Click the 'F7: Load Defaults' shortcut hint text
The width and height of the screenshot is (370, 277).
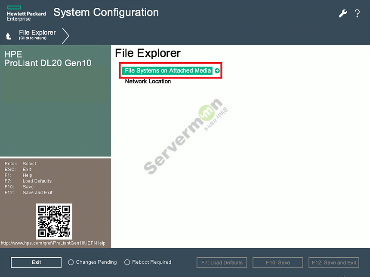click(28, 181)
